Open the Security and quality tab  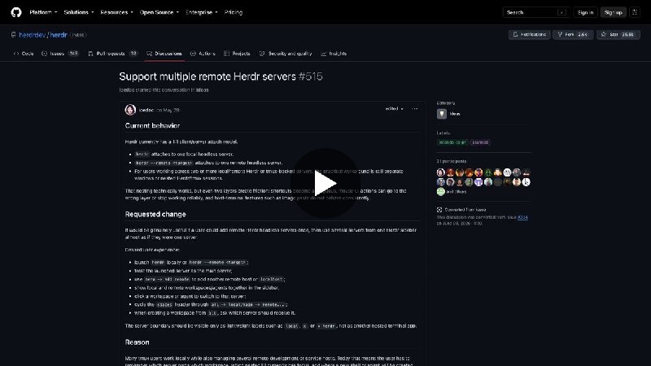click(x=286, y=54)
